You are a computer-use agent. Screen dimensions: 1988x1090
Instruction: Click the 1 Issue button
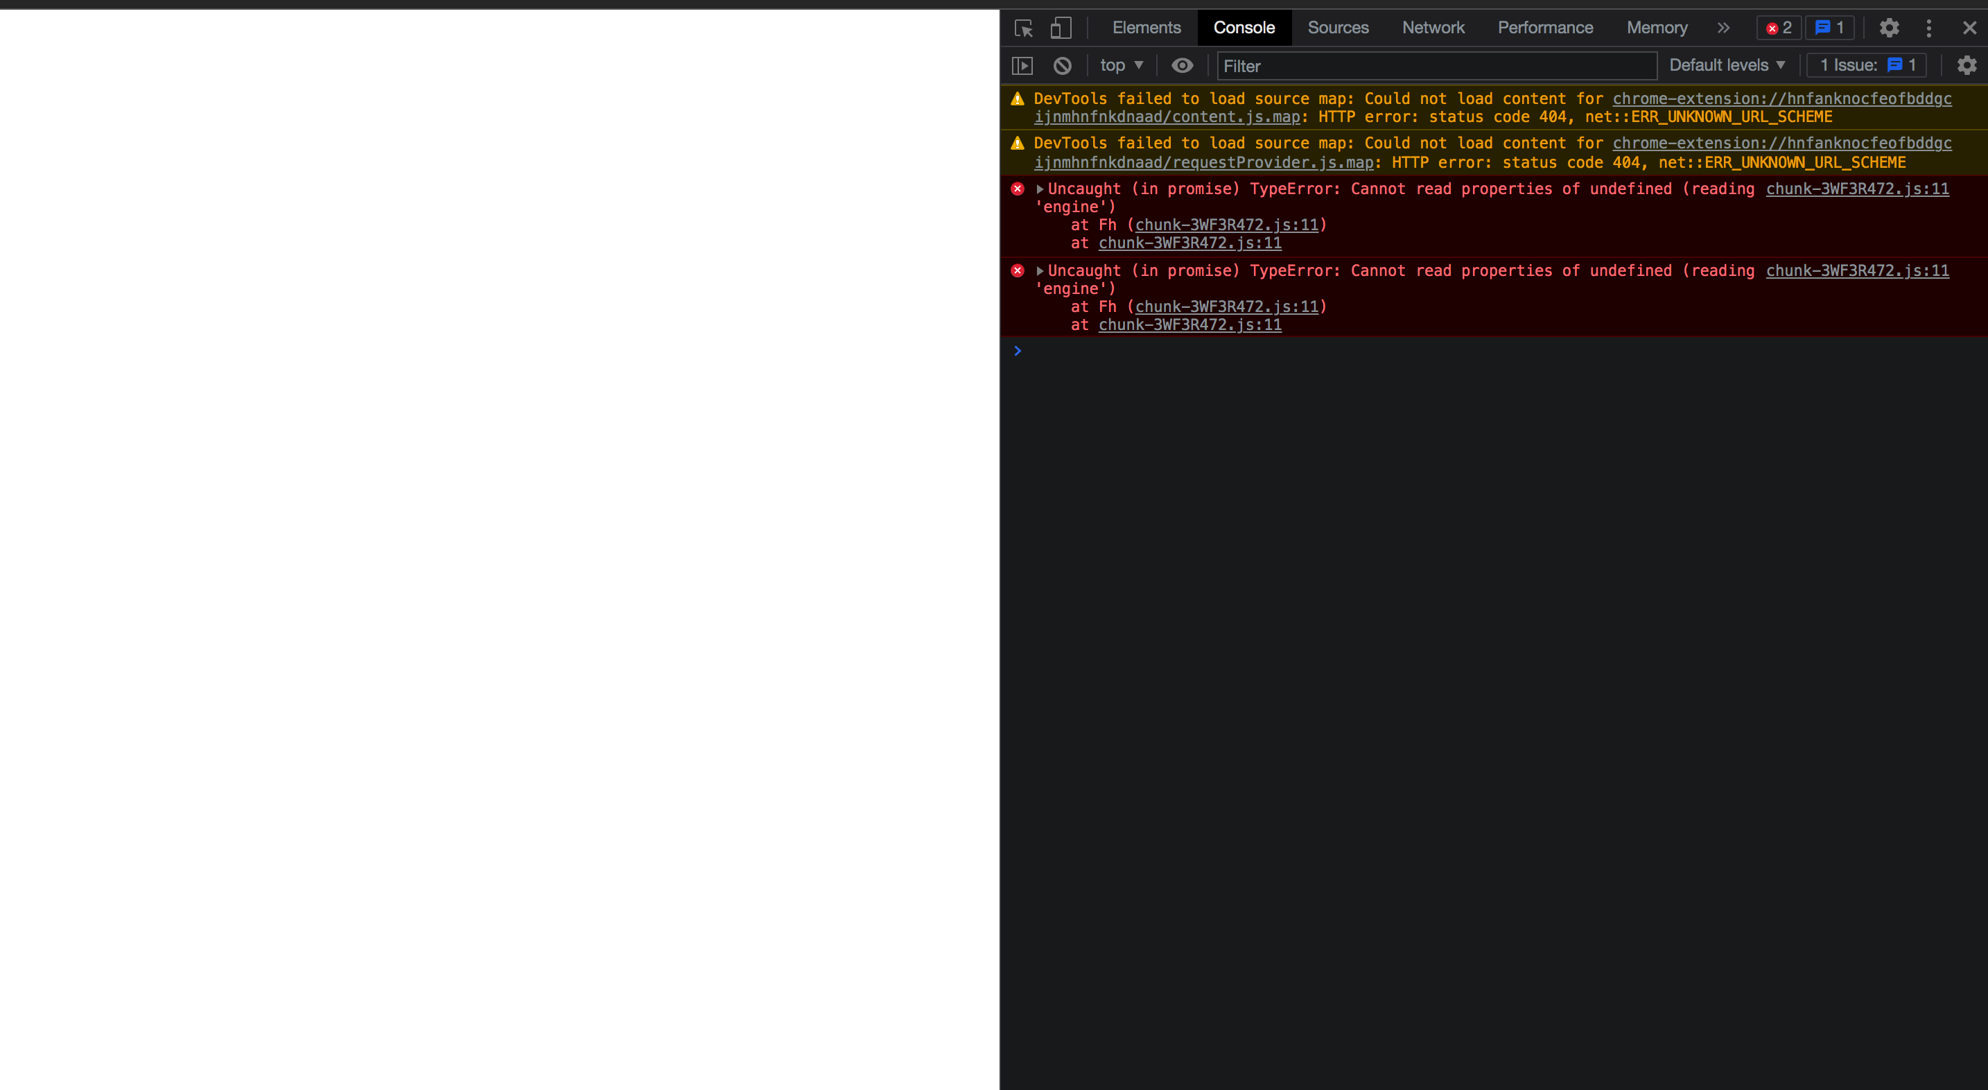point(1865,65)
